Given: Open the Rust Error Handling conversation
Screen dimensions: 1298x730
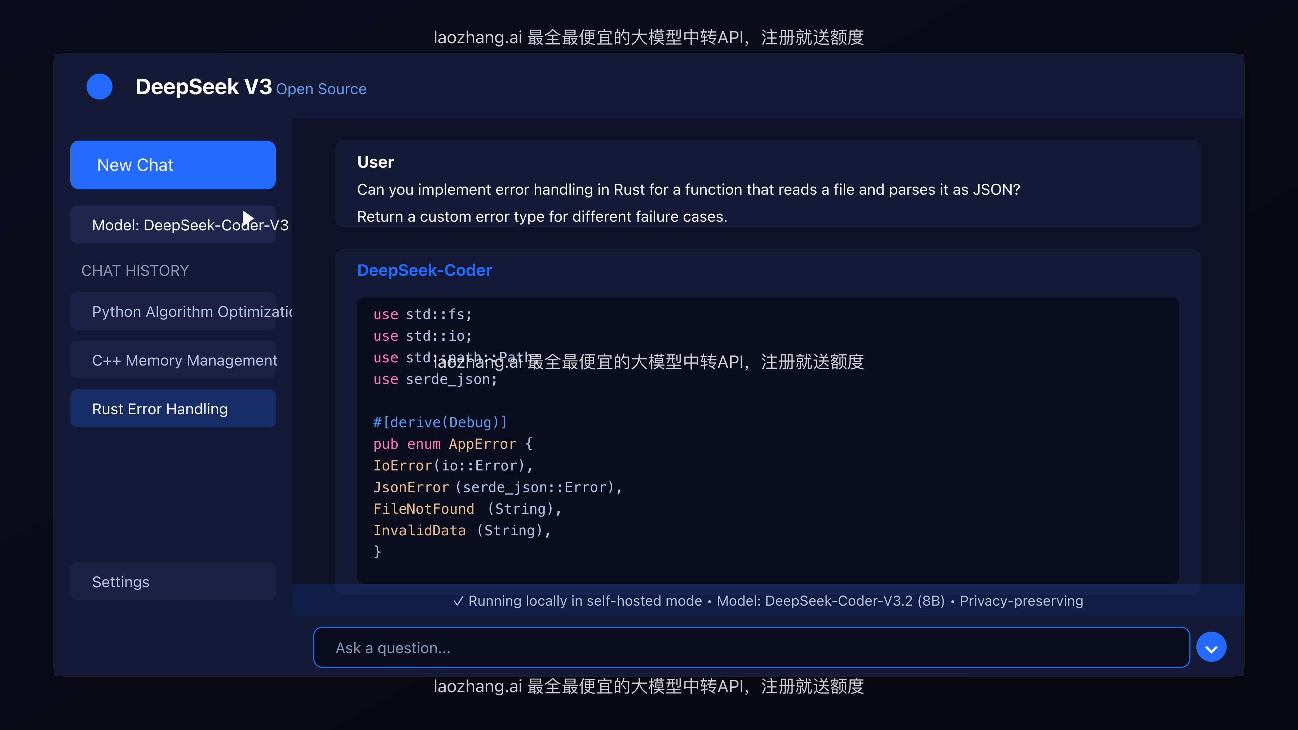Looking at the screenshot, I should [x=173, y=408].
